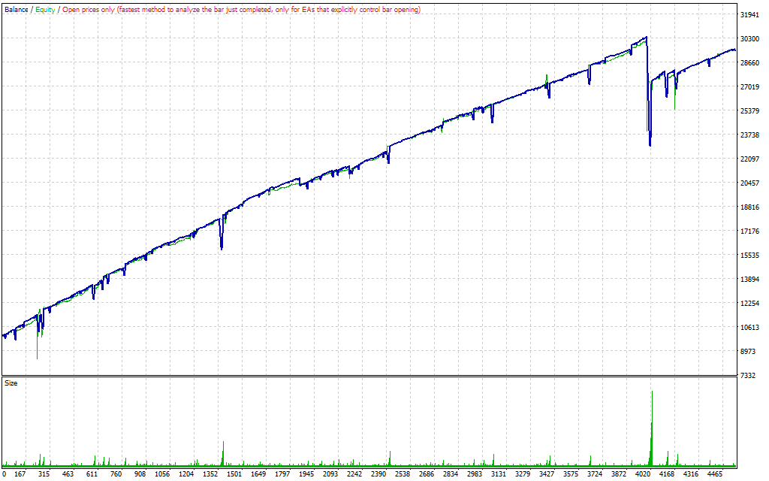Click the 3724 trade number on the bottom axis
Image resolution: width=769 pixels, height=481 pixels.
tap(594, 474)
